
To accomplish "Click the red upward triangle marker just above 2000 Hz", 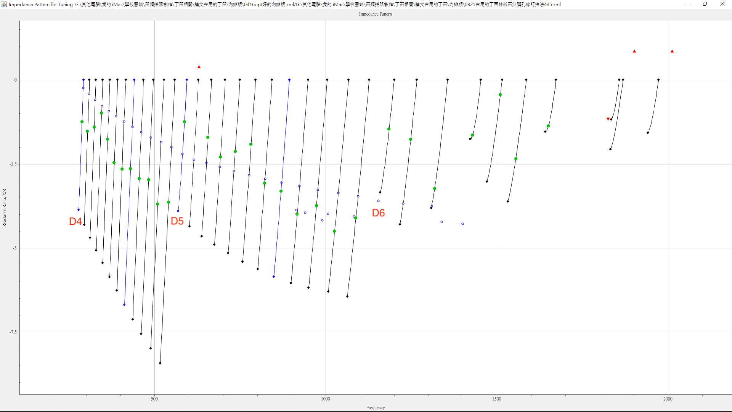I will coord(672,51).
